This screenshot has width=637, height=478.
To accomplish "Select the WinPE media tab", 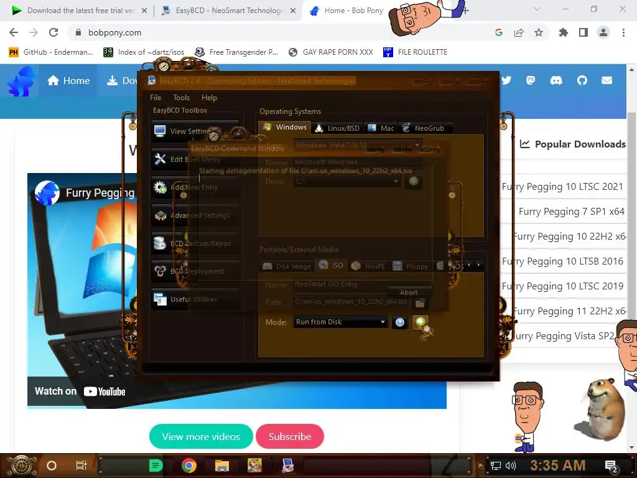I will [368, 266].
